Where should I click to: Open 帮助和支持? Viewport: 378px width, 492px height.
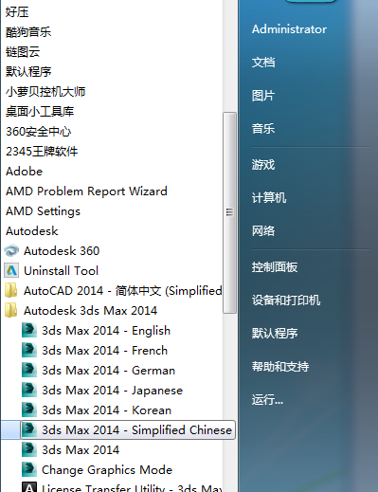point(280,367)
